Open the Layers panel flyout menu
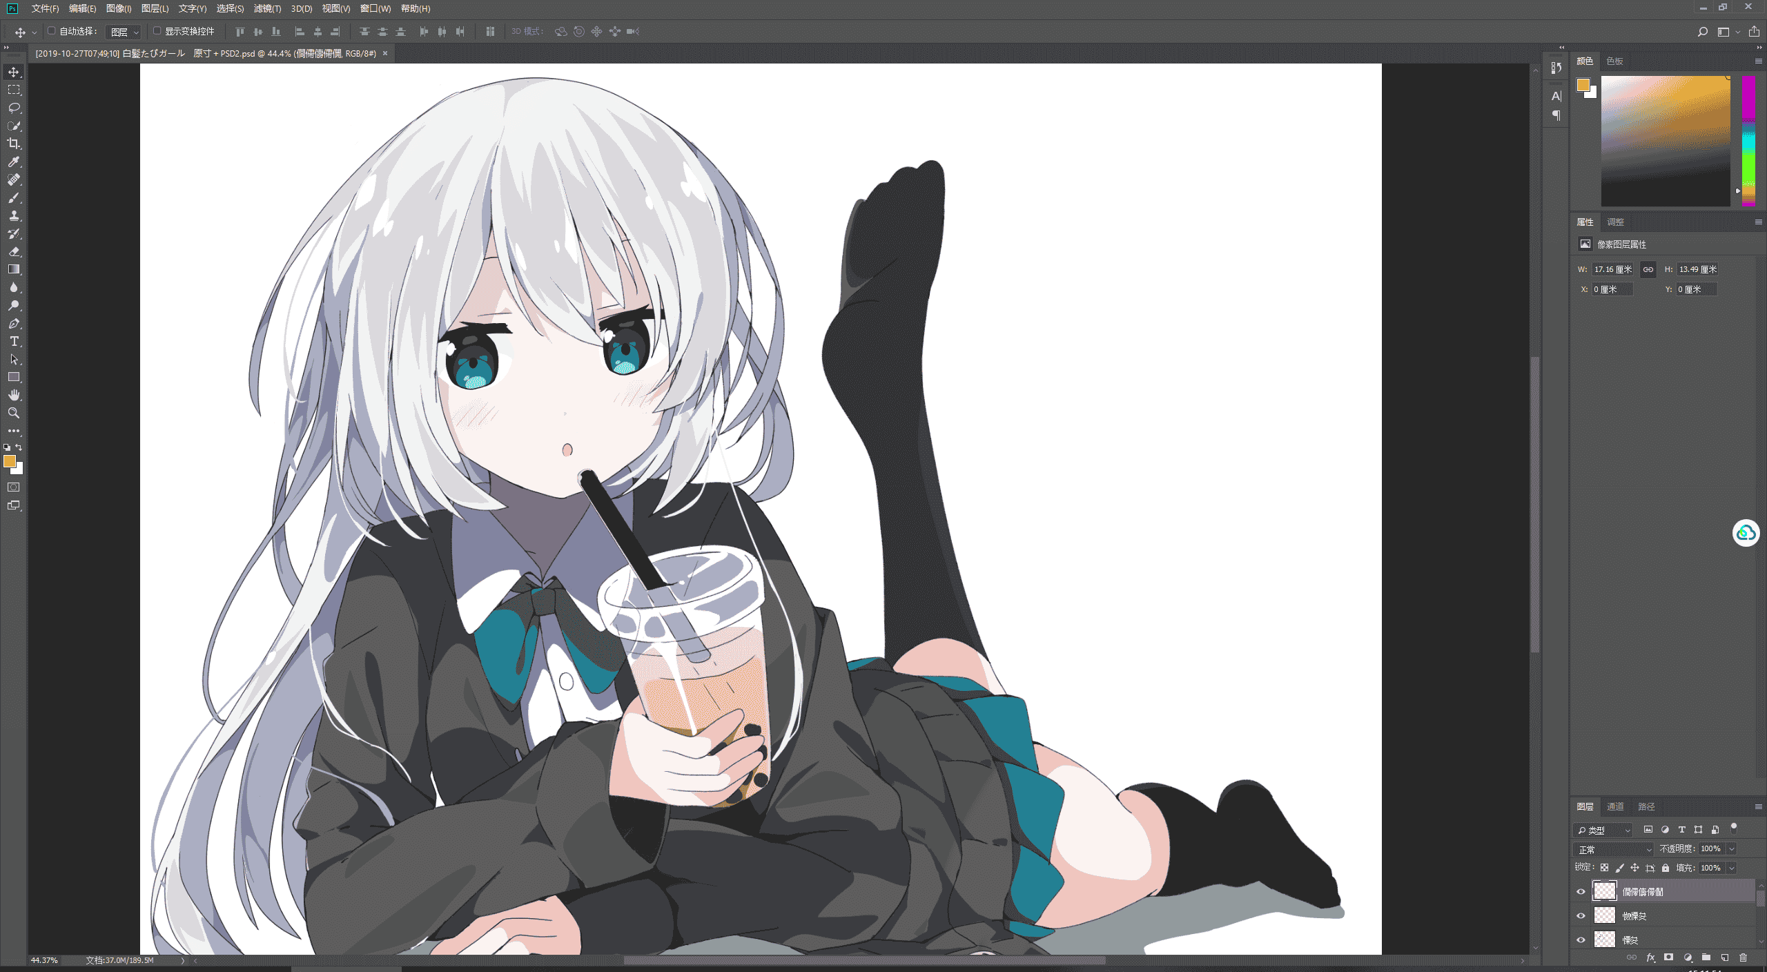Screen dimensions: 1767x972 [1758, 806]
